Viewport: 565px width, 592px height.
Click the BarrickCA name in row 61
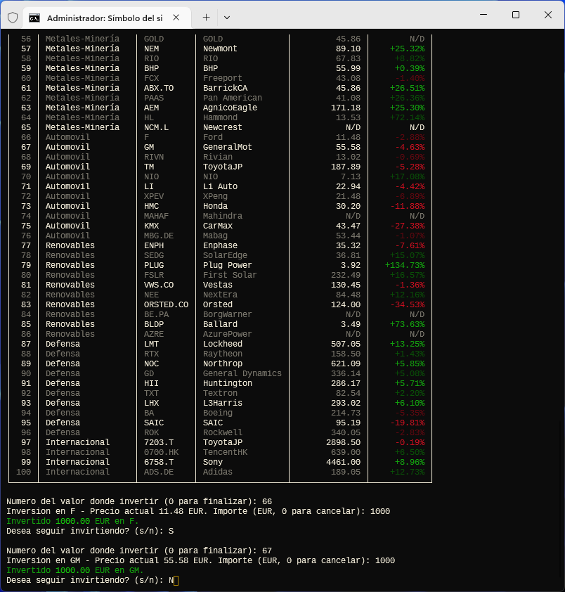(x=225, y=88)
